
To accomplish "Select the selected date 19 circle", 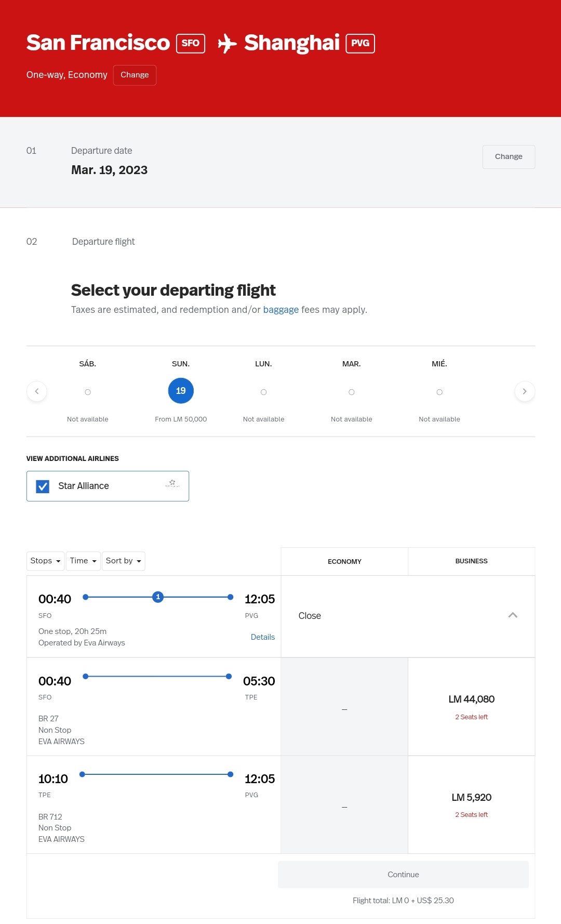I will [x=181, y=391].
